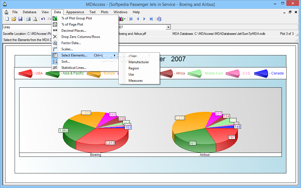Click the sailboat icon left of File
Image resolution: width=301 pixels, height=188 pixels.
pyautogui.click(x=6, y=12)
